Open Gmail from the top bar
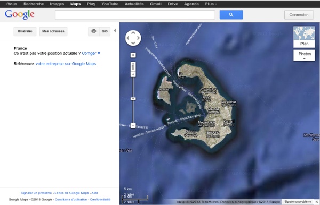 [x=156, y=4]
